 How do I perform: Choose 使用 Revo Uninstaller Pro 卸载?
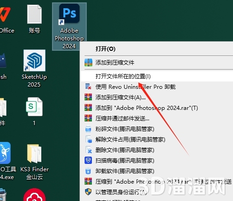pos(157,87)
